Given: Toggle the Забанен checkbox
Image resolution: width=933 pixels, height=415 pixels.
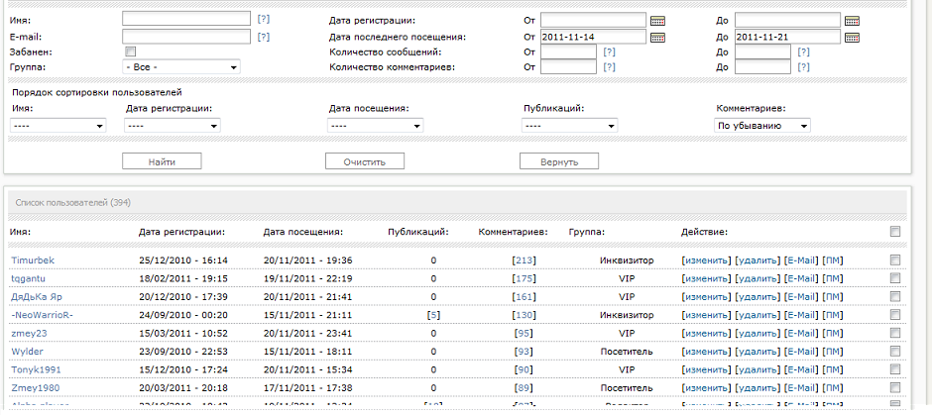Looking at the screenshot, I should click(130, 52).
